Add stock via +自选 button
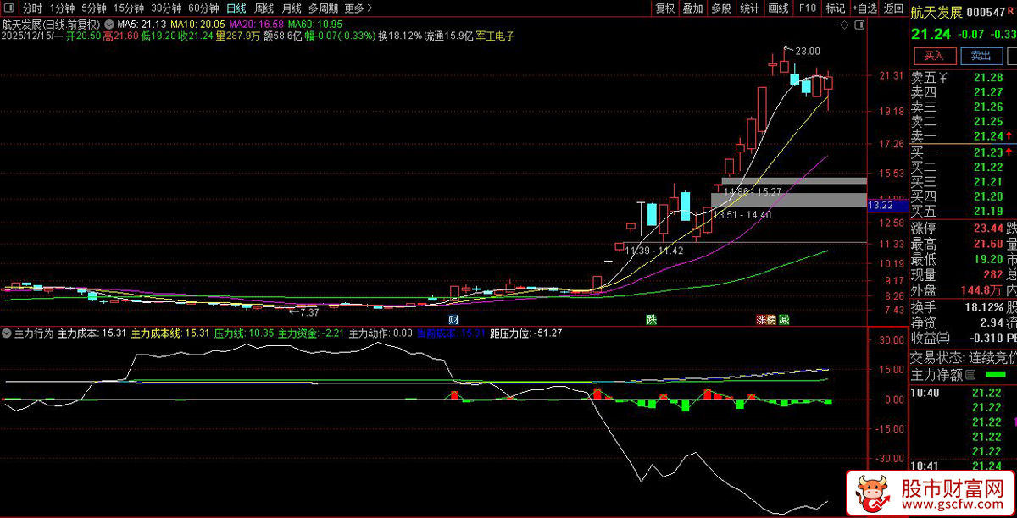Viewport: 1017px width, 518px height. click(x=865, y=8)
